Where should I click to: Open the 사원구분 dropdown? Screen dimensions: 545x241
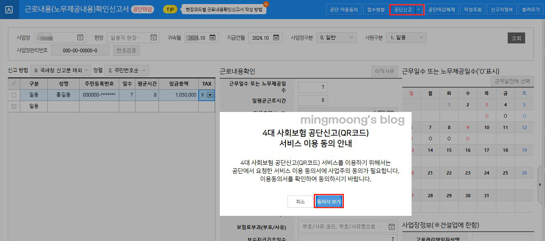click(x=406, y=37)
